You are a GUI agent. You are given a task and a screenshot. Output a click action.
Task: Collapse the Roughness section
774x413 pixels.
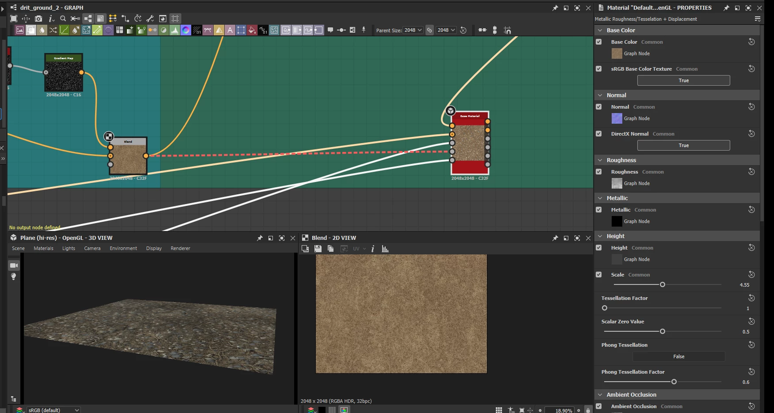coord(600,160)
